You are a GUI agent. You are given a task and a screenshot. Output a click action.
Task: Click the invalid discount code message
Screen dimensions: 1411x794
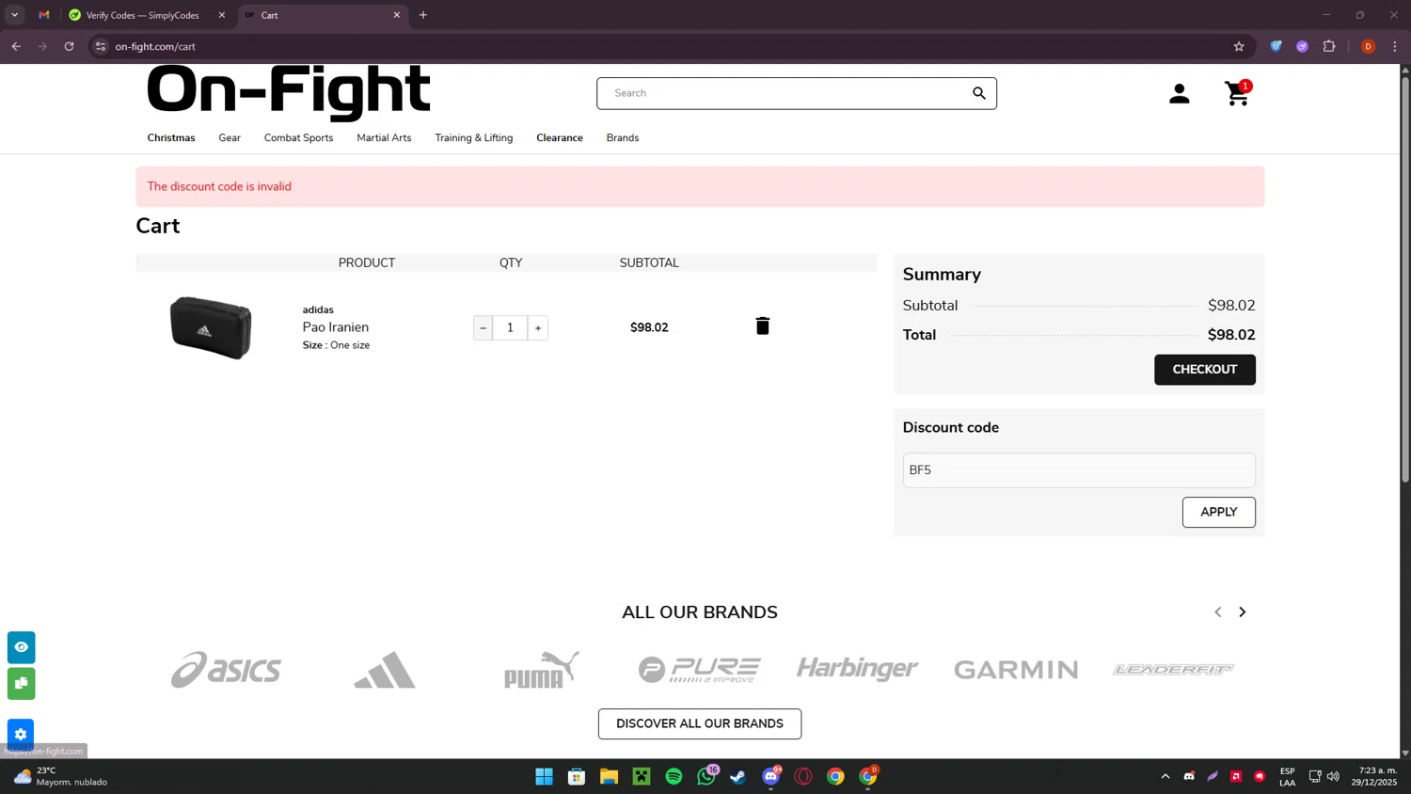point(219,186)
